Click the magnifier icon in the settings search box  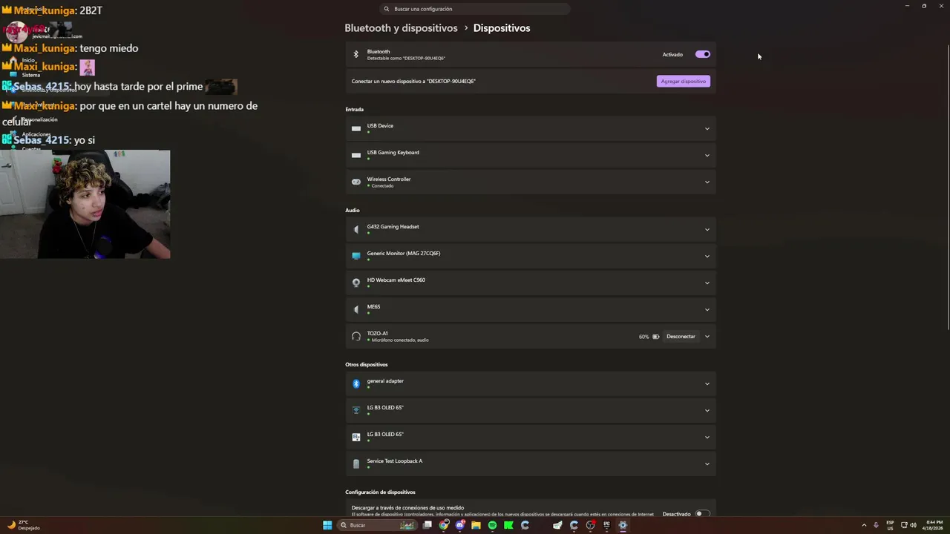click(x=387, y=9)
